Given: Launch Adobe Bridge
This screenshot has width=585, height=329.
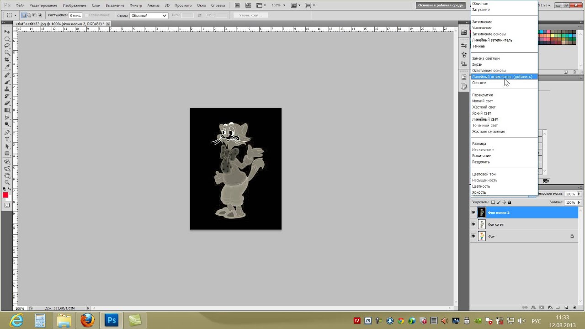Looking at the screenshot, I should pos(237,5).
